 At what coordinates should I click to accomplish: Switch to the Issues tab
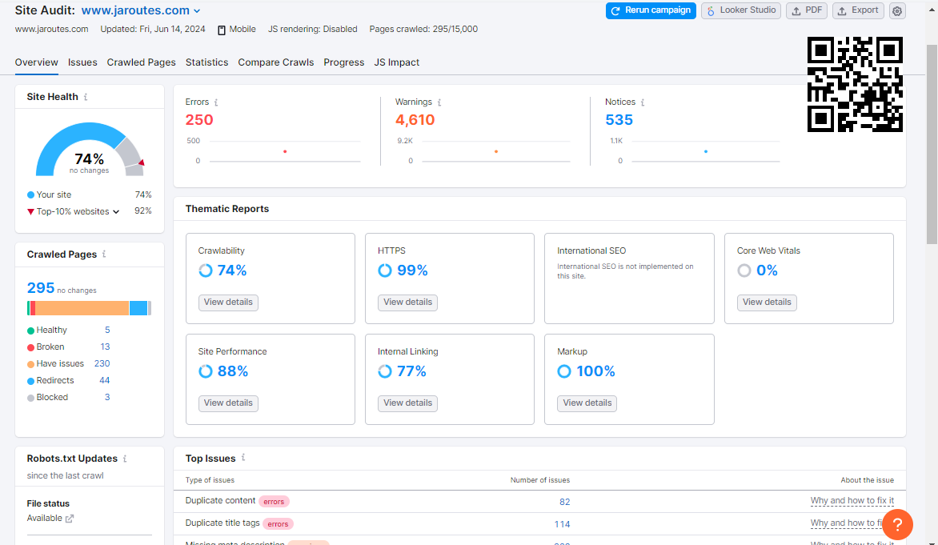click(82, 62)
